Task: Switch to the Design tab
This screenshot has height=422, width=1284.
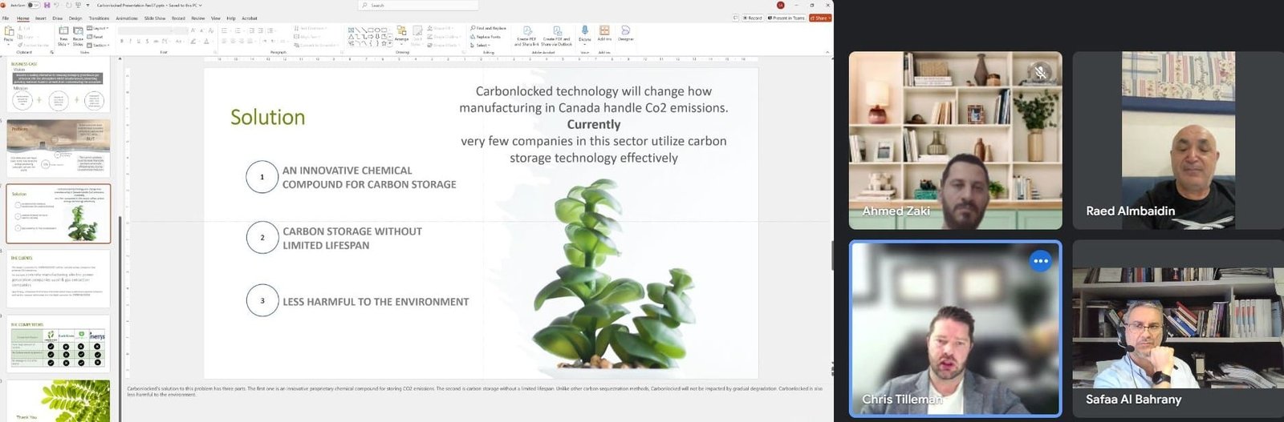Action: coord(75,18)
